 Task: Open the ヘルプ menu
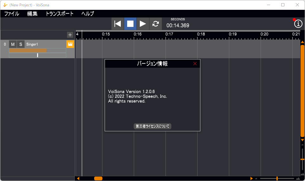(88, 14)
